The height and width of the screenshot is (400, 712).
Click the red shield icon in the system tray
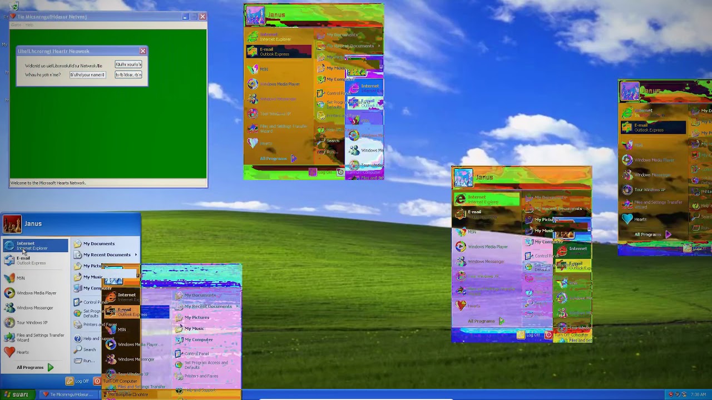pyautogui.click(x=671, y=394)
